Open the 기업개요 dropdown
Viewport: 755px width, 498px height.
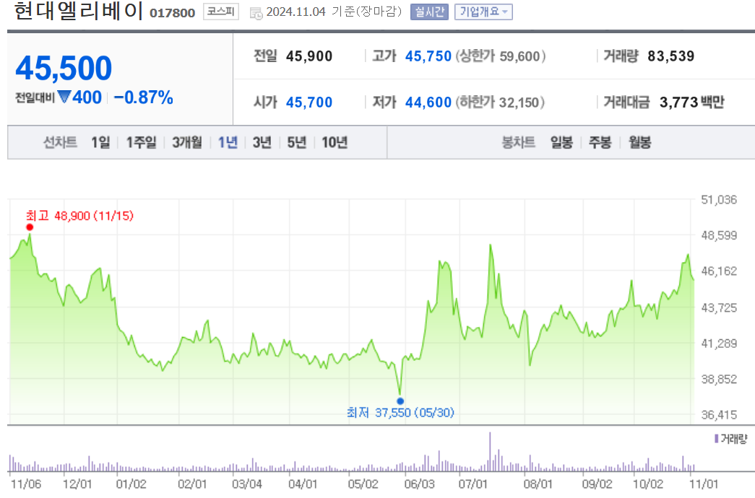point(483,12)
